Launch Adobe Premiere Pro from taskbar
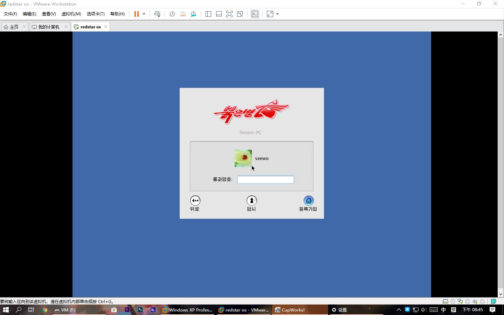Screen dimensions: 504x315 pyautogui.click(x=127, y=310)
